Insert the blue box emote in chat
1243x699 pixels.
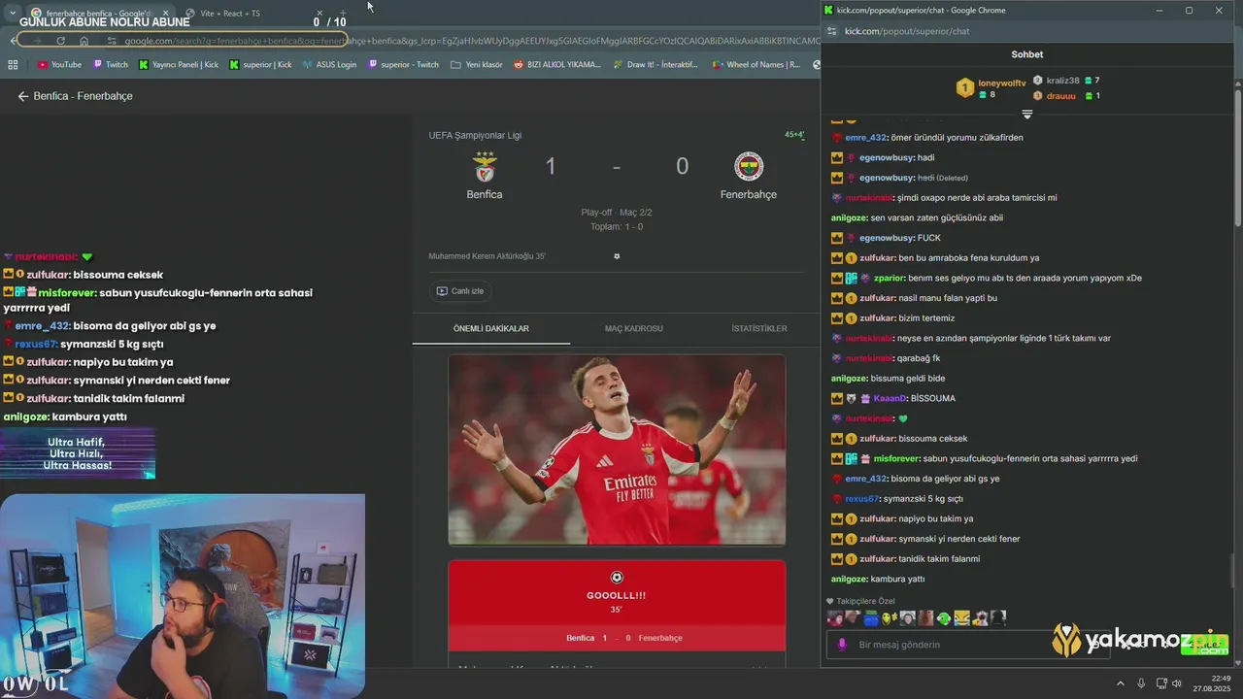click(x=871, y=618)
